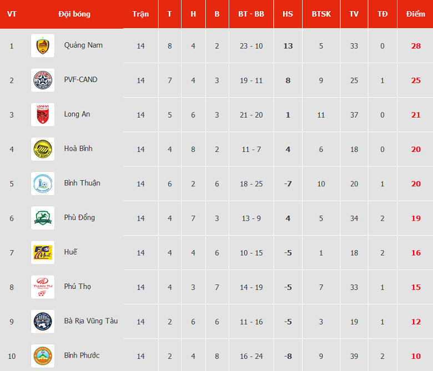The image size is (433, 371).
Task: Open the Bà Rịa Vũng Tàu team link
Action: (91, 321)
